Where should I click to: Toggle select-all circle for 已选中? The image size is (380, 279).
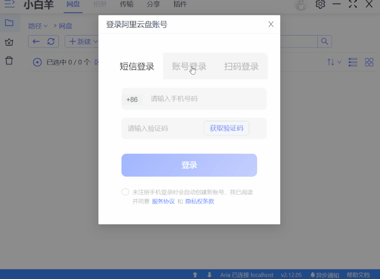(x=37, y=62)
